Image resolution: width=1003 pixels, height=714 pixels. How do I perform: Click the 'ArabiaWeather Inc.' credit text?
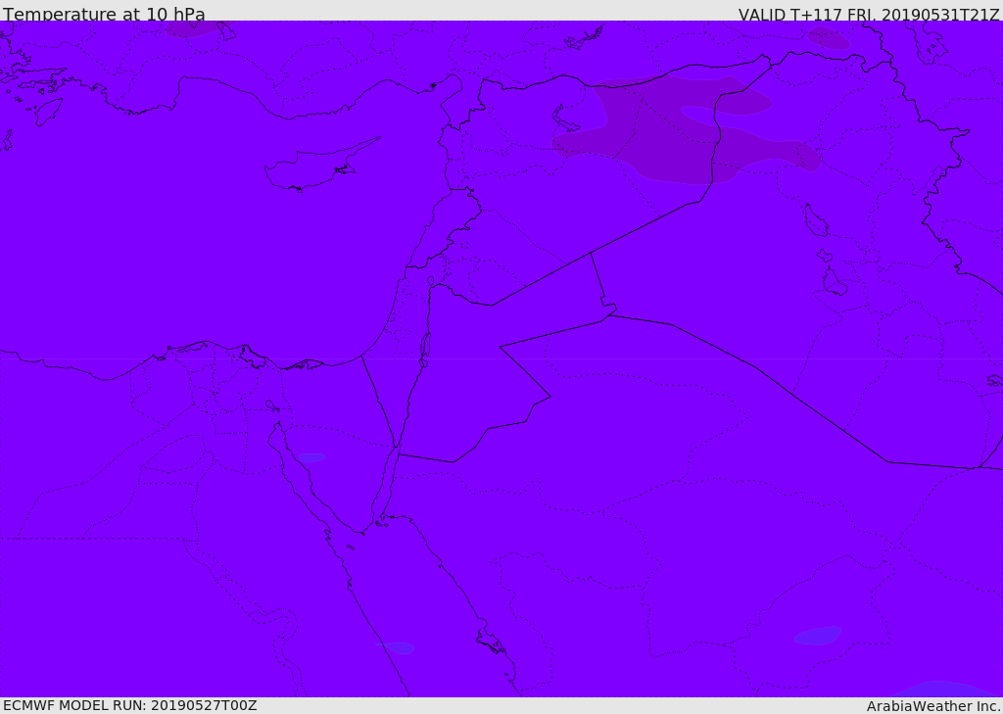(934, 706)
